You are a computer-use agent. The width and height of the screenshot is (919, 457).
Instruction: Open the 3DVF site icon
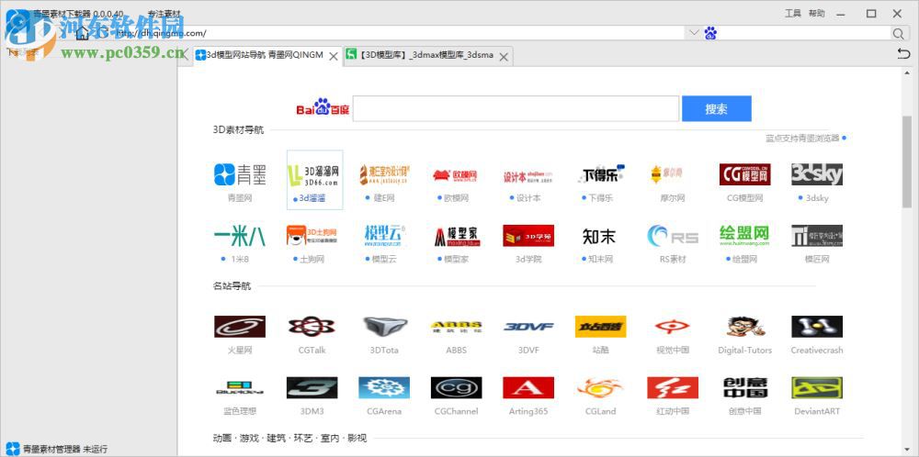pos(528,327)
